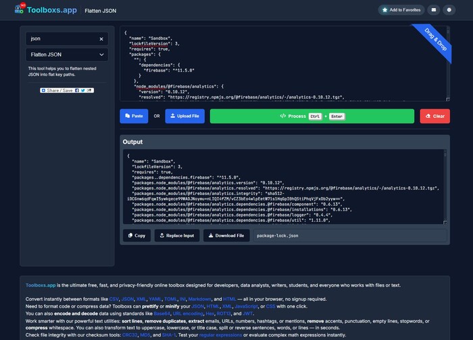Click the red Clear button
The height and width of the screenshot is (340, 473).
[x=434, y=116]
